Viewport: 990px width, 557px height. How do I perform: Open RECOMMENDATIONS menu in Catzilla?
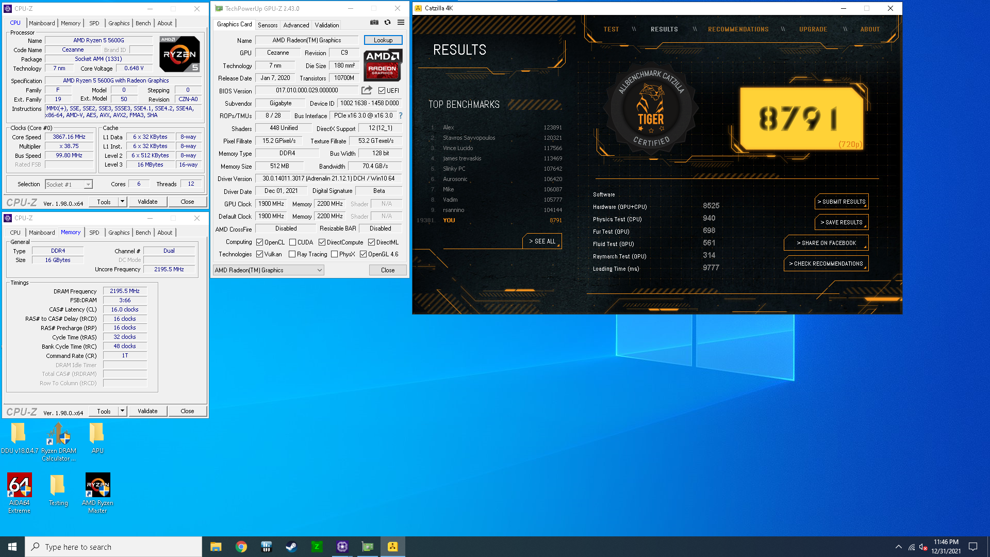738,29
